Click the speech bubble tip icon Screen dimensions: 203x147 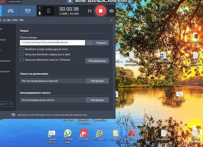[x=13, y=115]
